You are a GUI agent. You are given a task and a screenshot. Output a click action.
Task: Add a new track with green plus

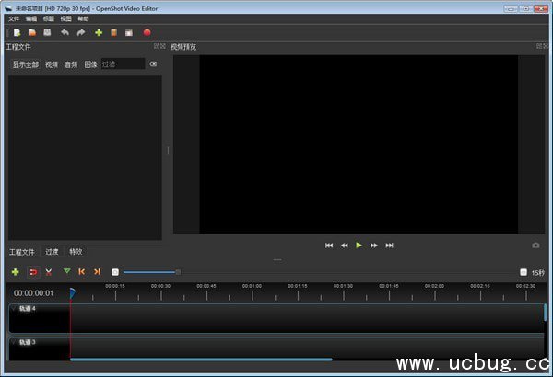click(x=16, y=271)
